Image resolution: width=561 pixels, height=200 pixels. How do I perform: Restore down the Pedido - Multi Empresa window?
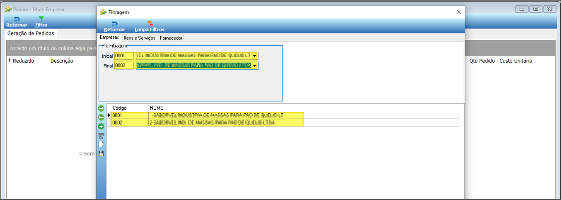pyautogui.click(x=535, y=9)
